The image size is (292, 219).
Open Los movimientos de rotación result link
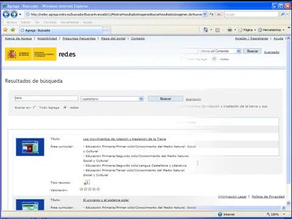tap(125, 139)
